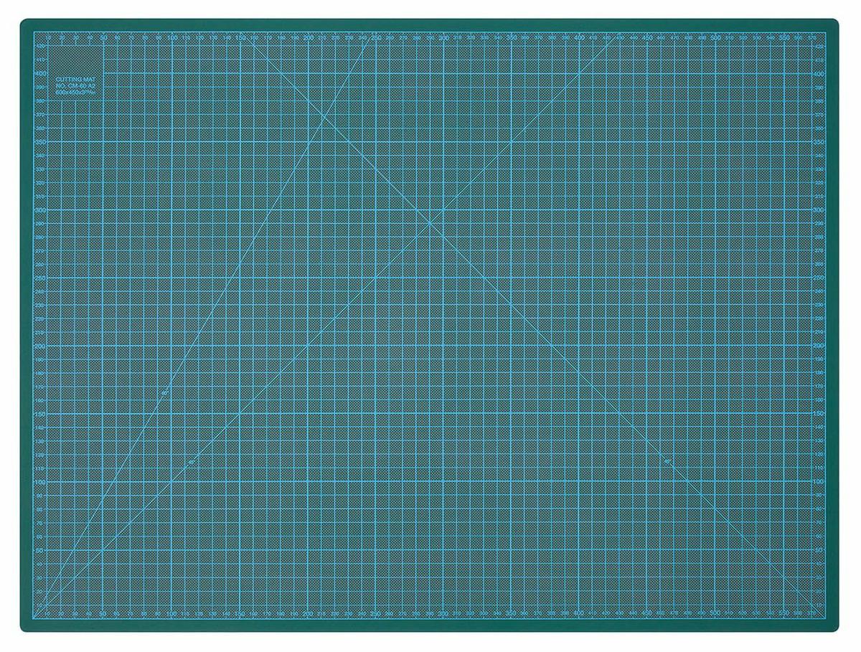Screen dimensions: 861x652
Task: Click the 600x450 dimensions text on the label
Action: coord(75,93)
